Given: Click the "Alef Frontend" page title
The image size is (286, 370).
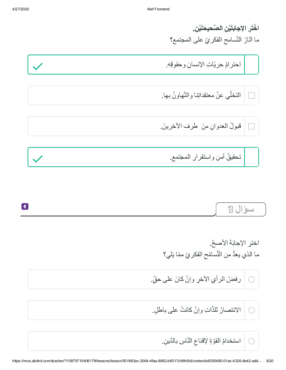Looking at the screenshot, I should (x=158, y=9).
